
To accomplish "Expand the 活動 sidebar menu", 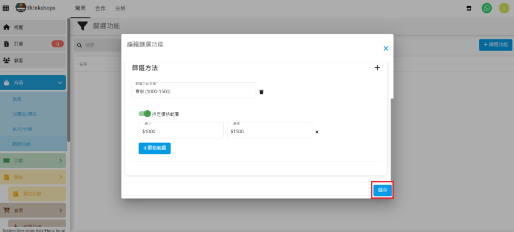I will pos(33,160).
